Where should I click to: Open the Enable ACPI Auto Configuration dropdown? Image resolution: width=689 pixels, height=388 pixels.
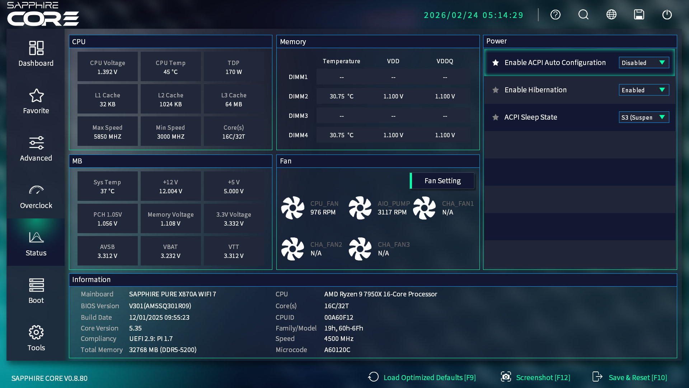coord(644,63)
